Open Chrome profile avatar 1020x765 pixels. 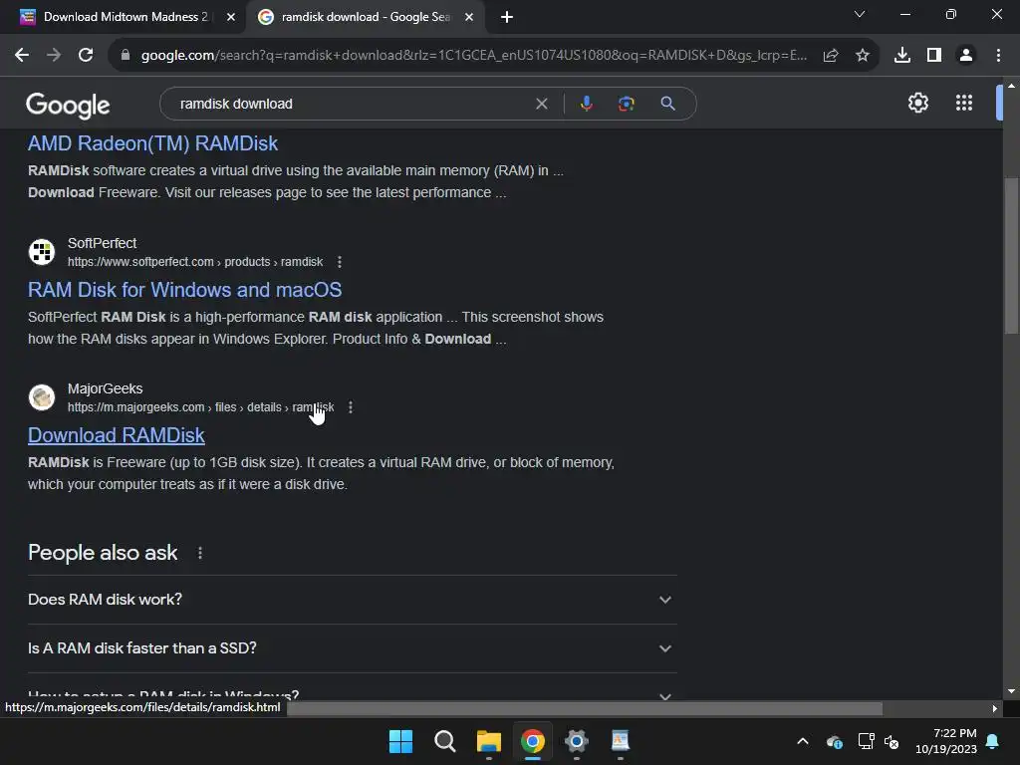pos(966,56)
